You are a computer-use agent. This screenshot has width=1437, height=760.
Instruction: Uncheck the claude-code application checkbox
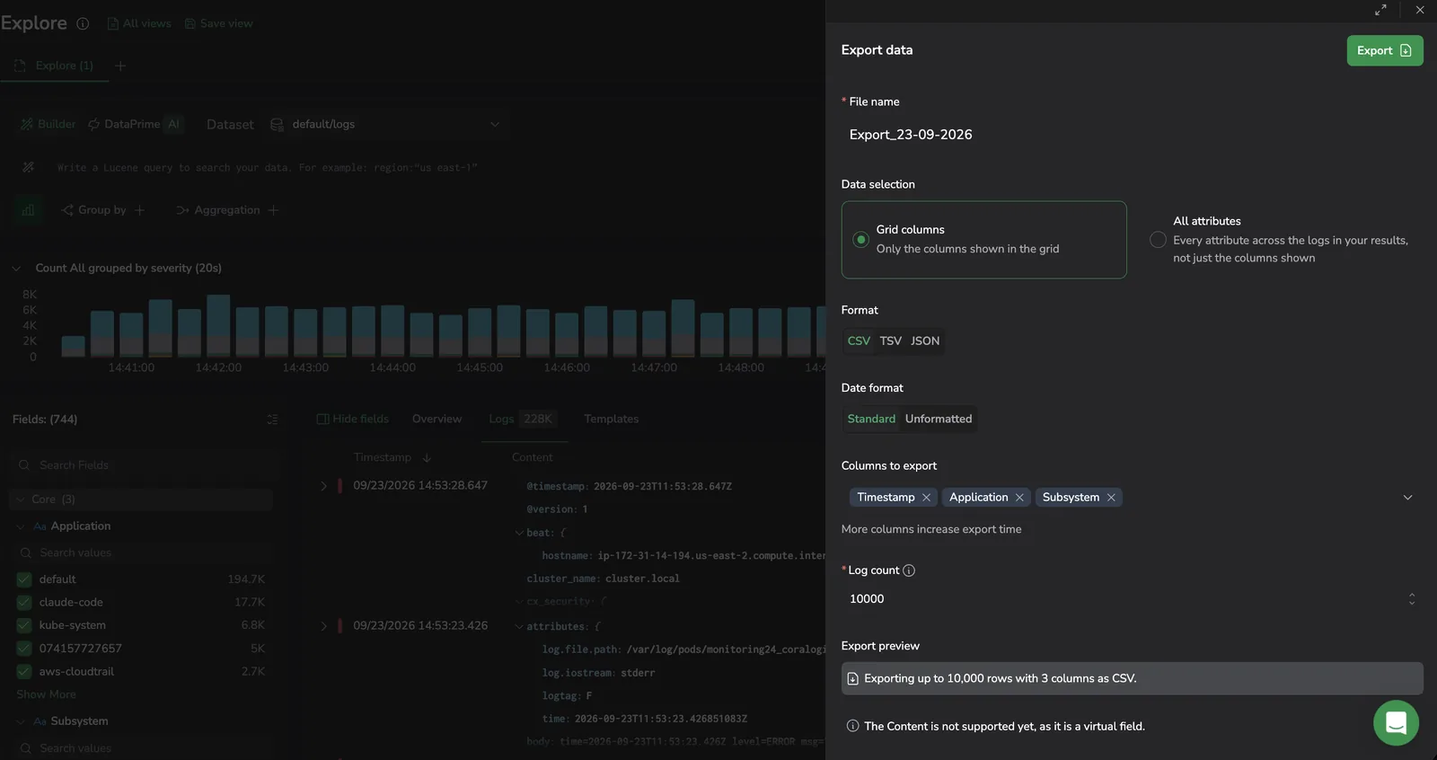click(x=24, y=603)
